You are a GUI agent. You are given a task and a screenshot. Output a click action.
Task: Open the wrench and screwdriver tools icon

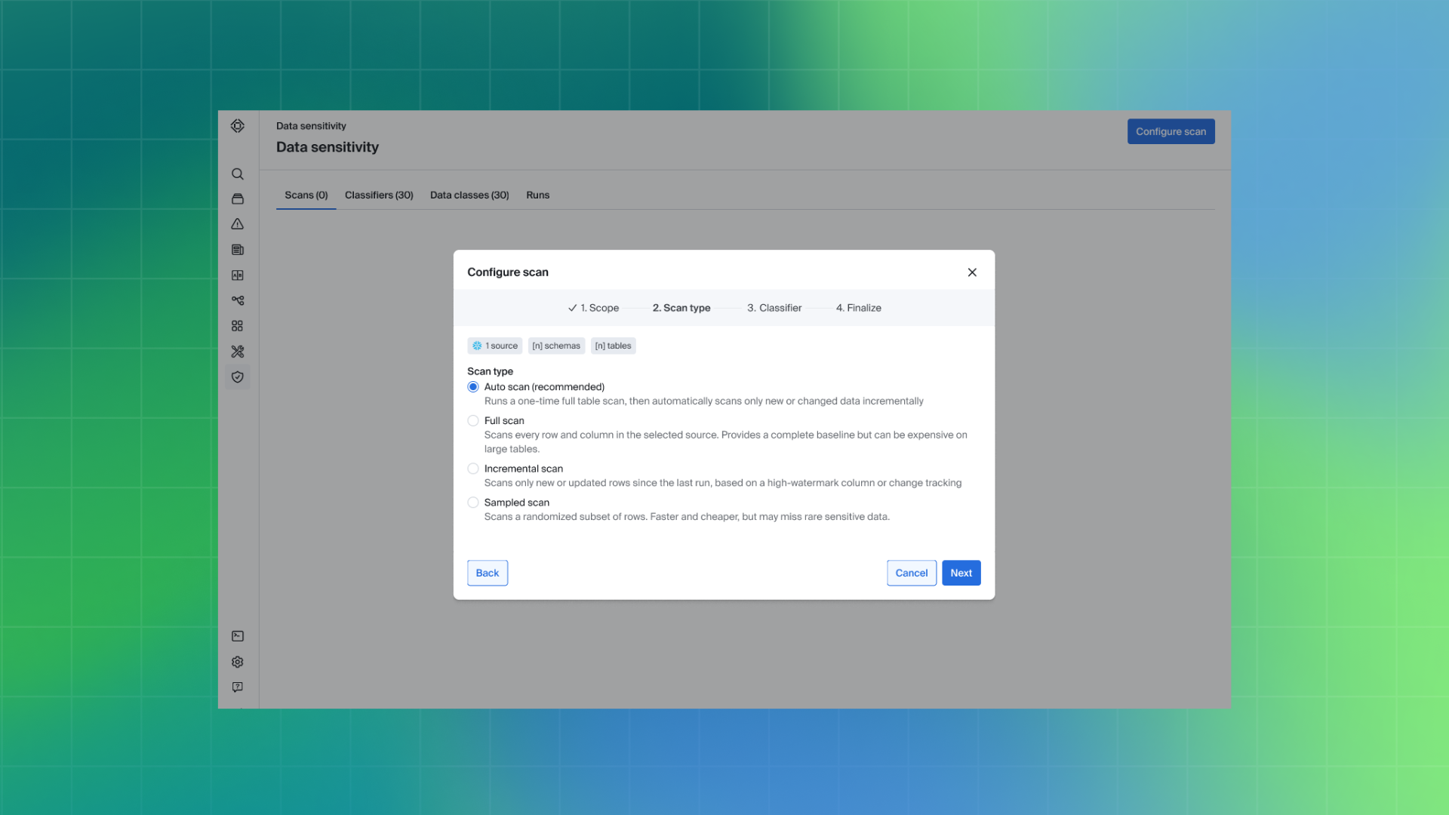[x=237, y=352]
